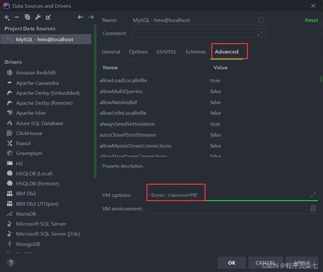This screenshot has height=272, width=323.
Task: Click allowMasterDownConnections property name
Action: coord(135,146)
